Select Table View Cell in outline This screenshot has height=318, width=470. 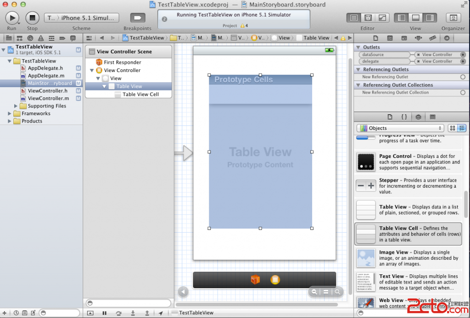point(140,94)
